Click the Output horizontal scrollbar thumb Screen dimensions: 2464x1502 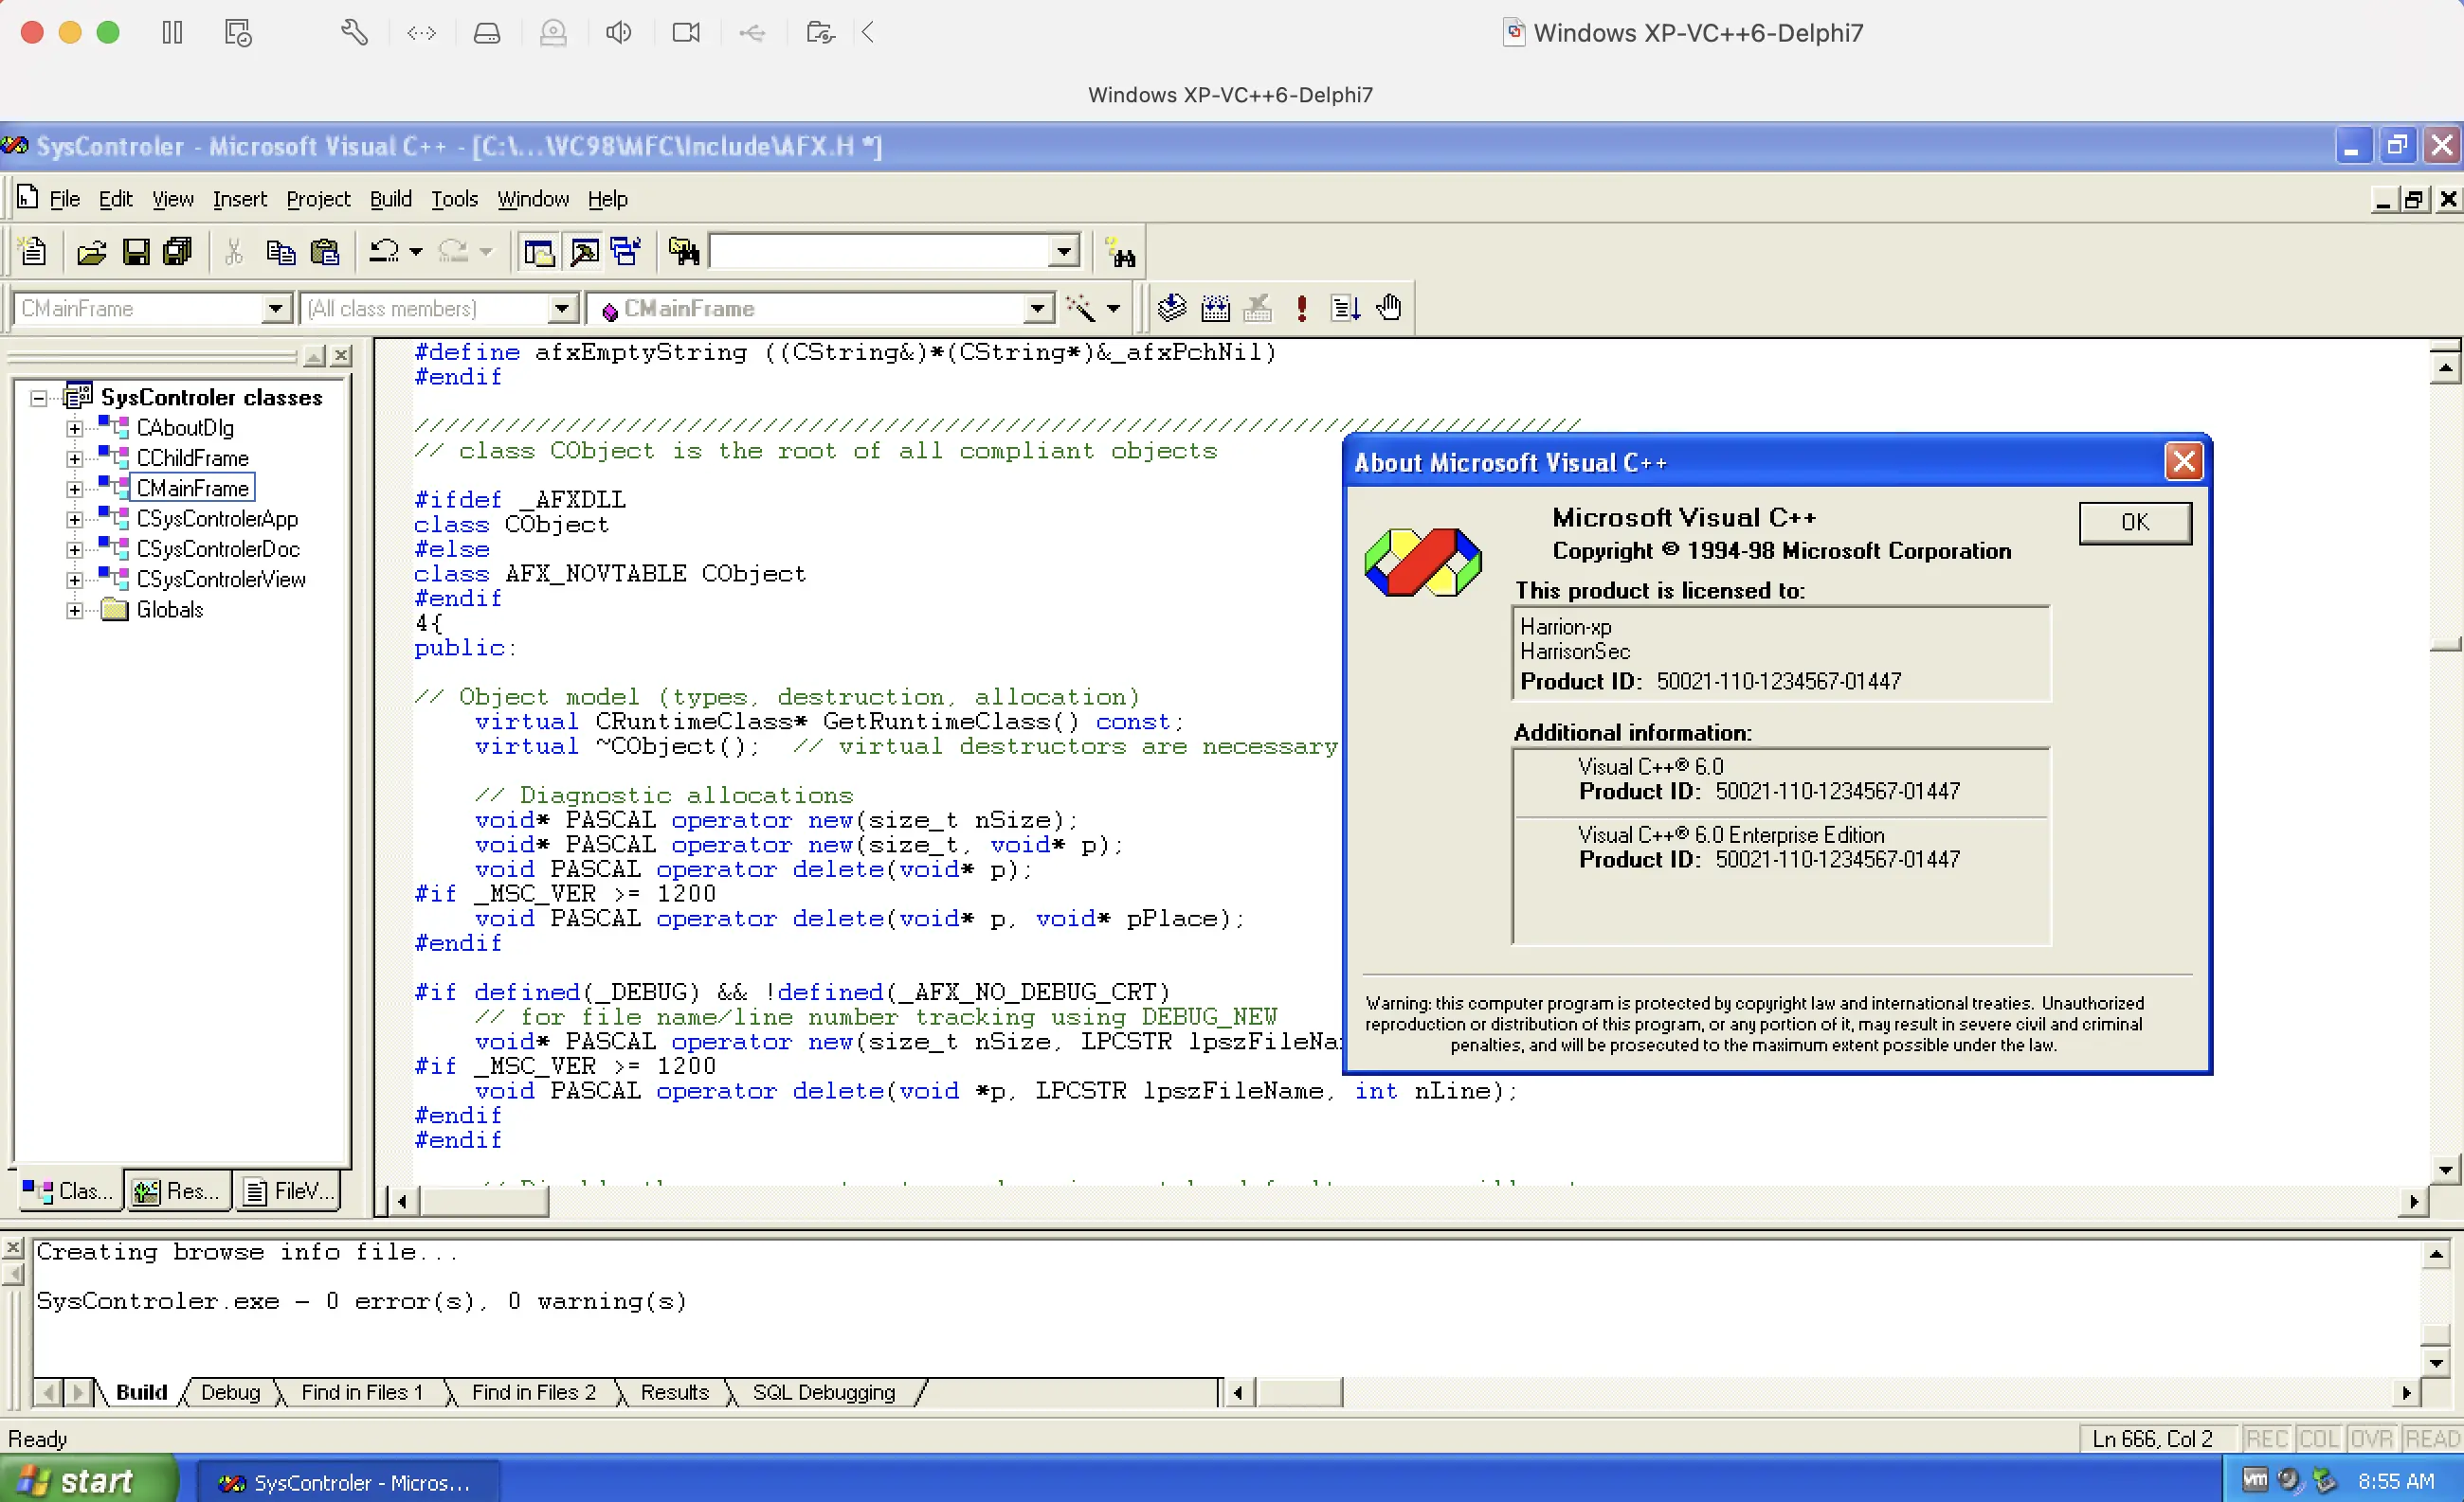(1299, 1392)
